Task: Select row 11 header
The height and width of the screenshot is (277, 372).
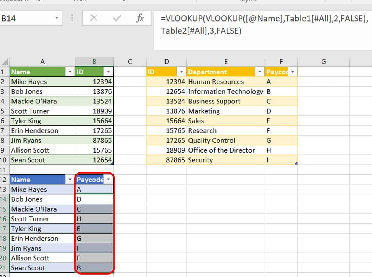Action: (4, 170)
